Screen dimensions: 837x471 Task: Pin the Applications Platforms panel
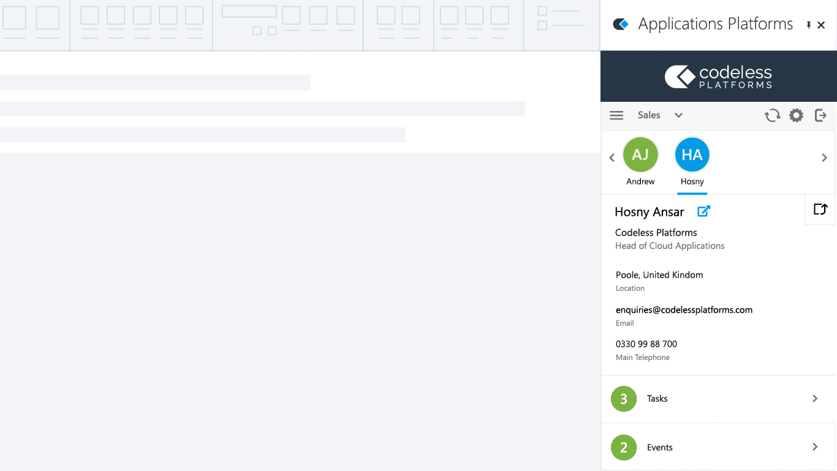[809, 25]
